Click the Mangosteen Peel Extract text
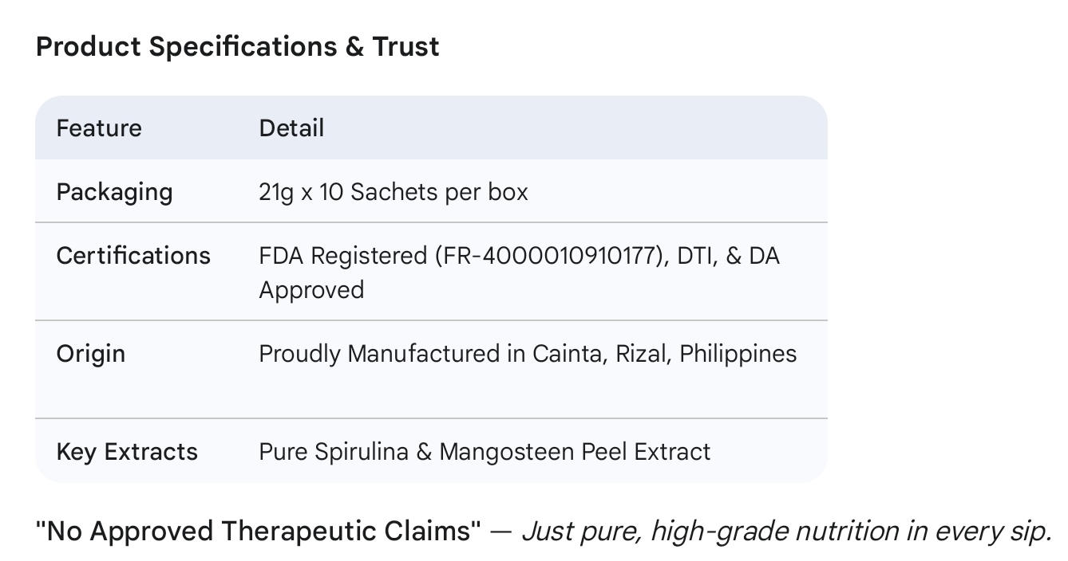 [575, 452]
